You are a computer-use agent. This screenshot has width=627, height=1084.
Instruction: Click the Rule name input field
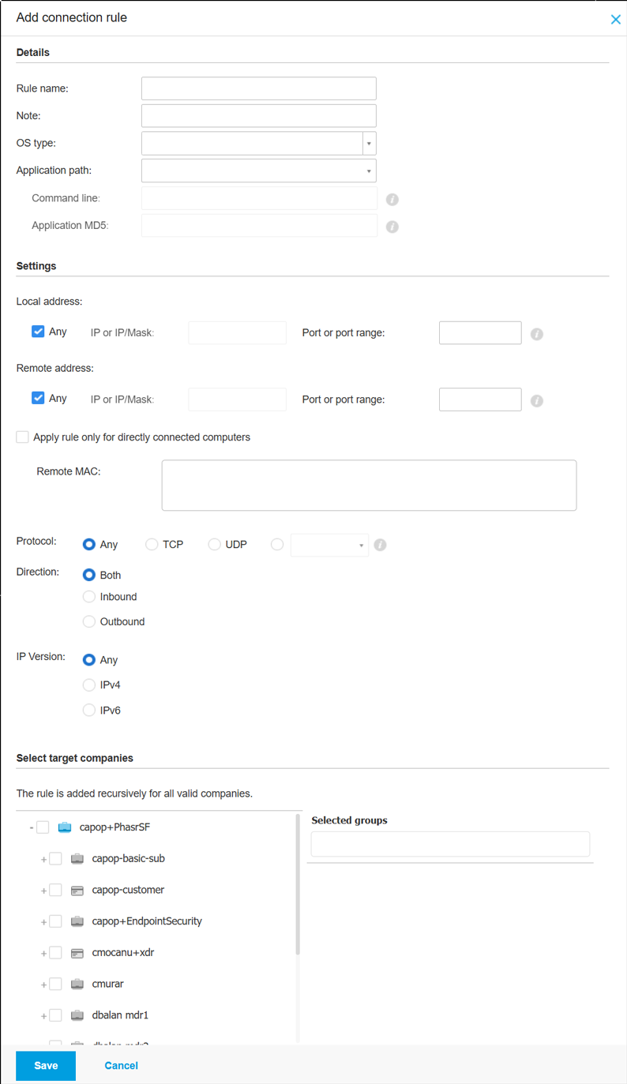[x=259, y=88]
